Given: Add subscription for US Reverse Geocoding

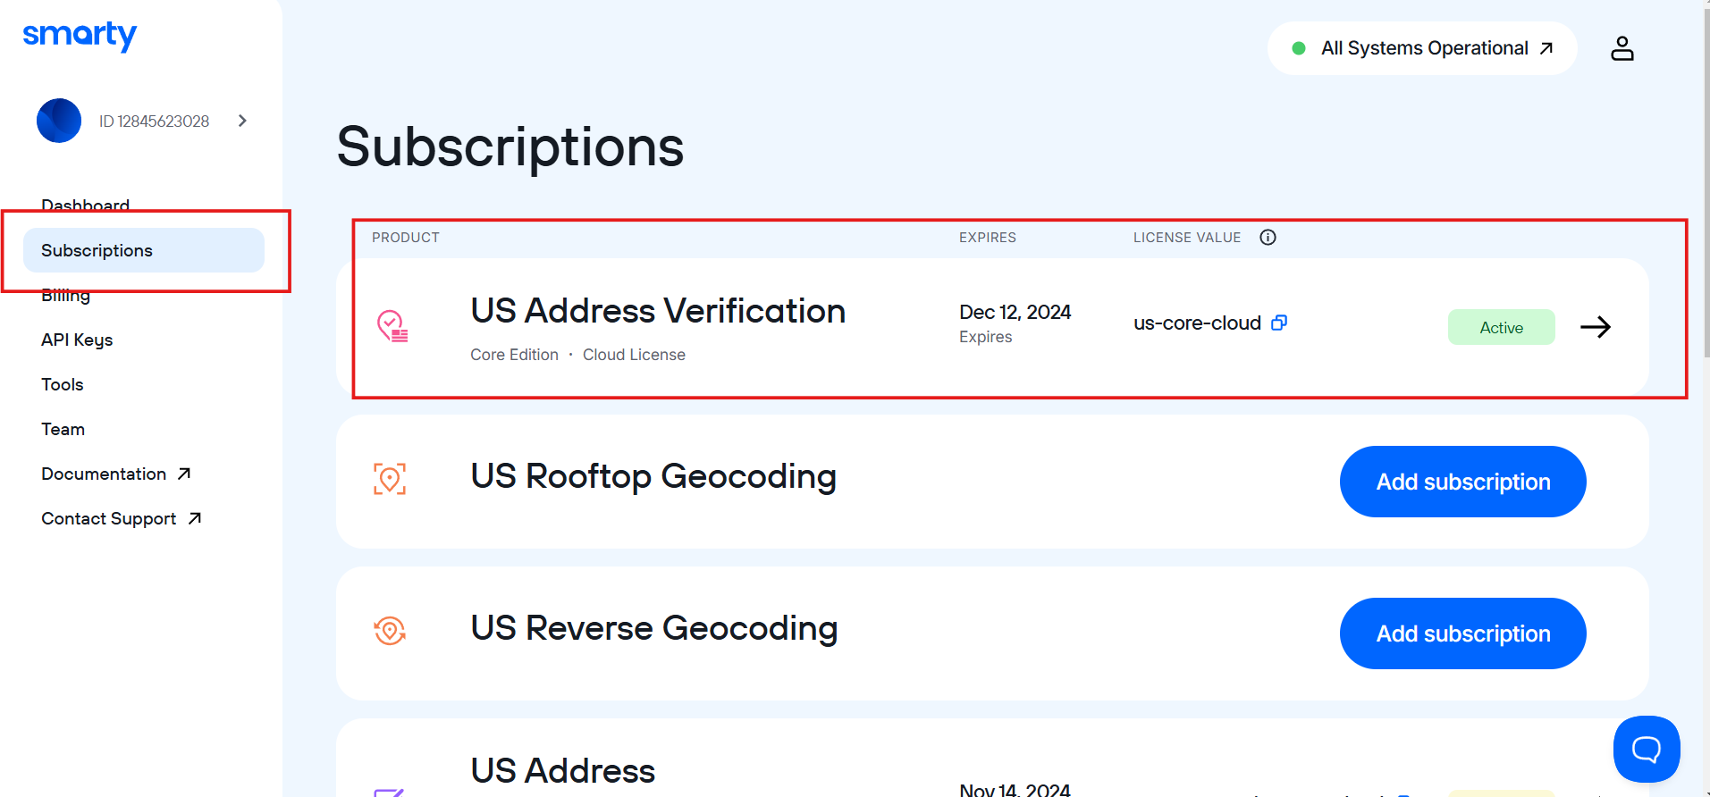Looking at the screenshot, I should (1463, 633).
